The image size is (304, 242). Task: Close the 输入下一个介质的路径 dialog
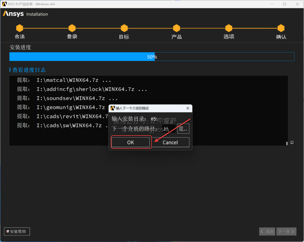click(188, 108)
